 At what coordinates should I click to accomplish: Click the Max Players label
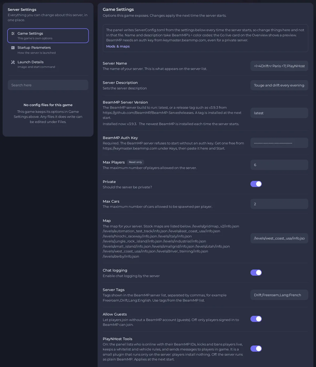coord(114,162)
